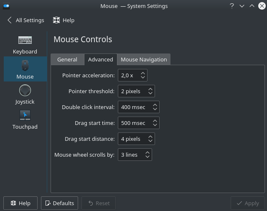
Task: Click the Help lifebuoy icon in toolbar
Action: (x=56, y=20)
